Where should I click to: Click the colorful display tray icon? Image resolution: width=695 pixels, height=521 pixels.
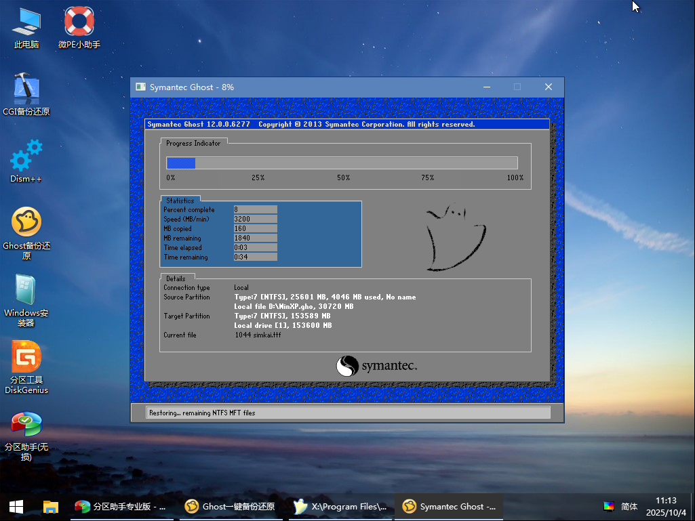click(609, 506)
